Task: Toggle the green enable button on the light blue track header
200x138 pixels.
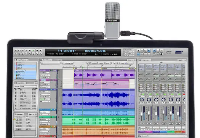Action: (51, 110)
